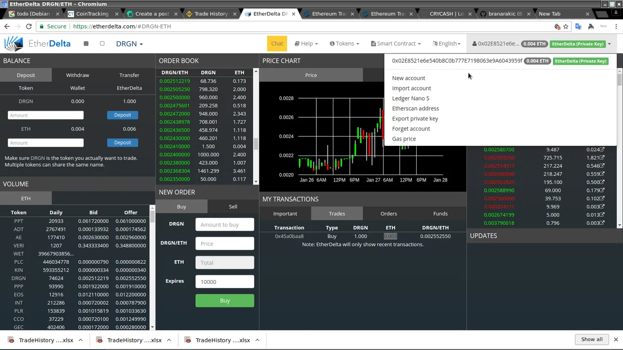Switch to the light theme square icon
Viewport: 623px width, 350px height.
tap(102, 44)
